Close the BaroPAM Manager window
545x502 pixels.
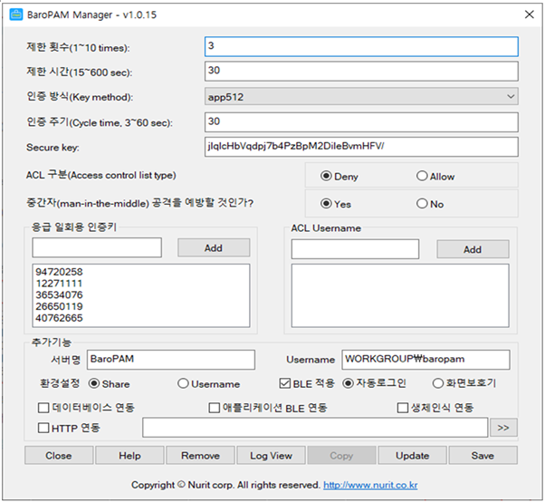pyautogui.click(x=529, y=14)
